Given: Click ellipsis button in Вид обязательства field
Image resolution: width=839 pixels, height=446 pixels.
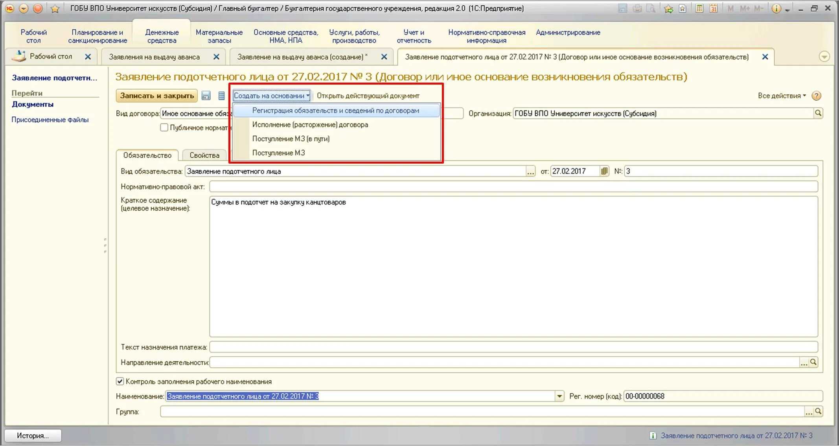Looking at the screenshot, I should point(530,171).
